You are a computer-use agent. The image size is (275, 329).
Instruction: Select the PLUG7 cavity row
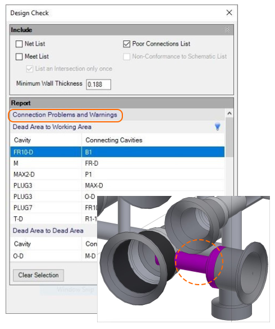coord(54,208)
